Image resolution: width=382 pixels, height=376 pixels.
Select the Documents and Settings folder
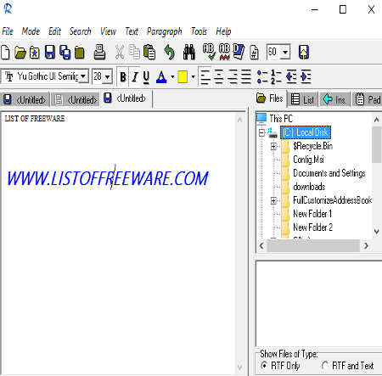[329, 173]
